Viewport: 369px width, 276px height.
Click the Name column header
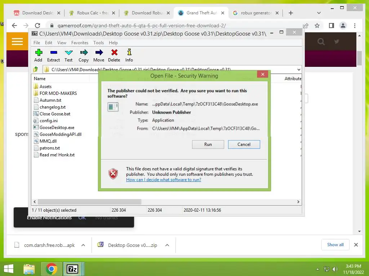(x=40, y=79)
